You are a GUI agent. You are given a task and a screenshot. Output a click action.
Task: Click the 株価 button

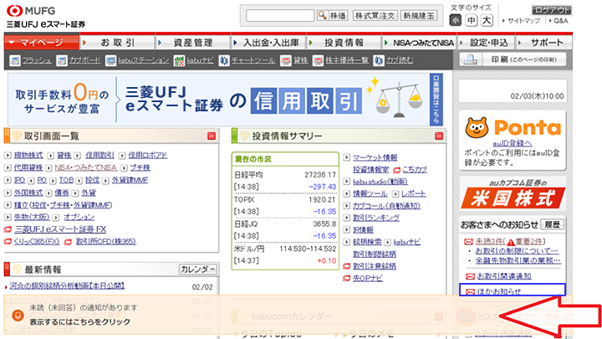[333, 15]
